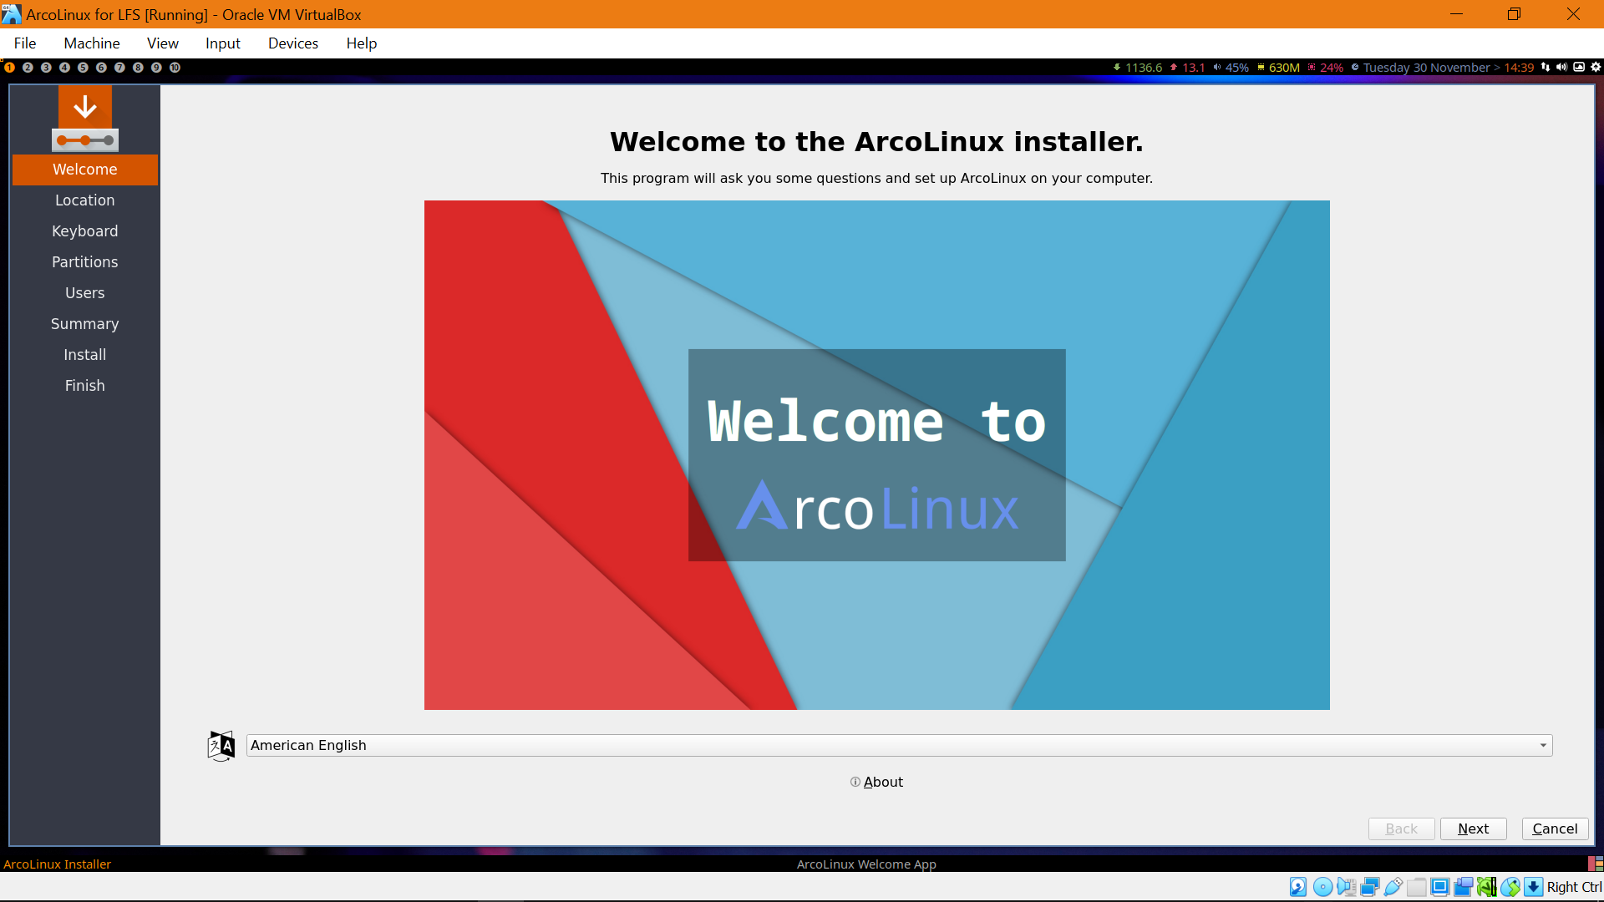1604x902 pixels.
Task: Click the language translation icon
Action: (221, 745)
